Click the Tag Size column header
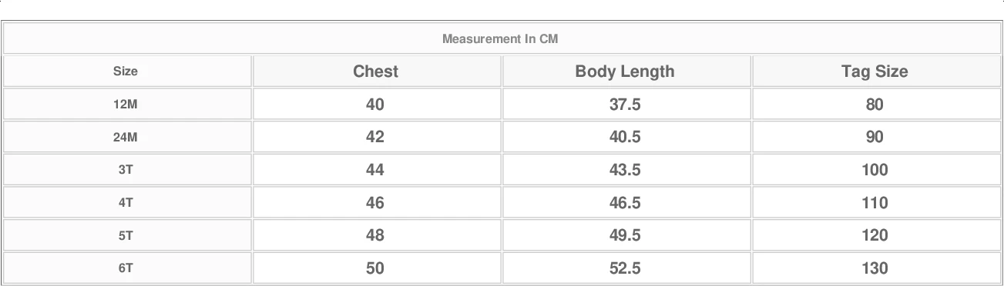The image size is (1004, 286). coord(875,71)
